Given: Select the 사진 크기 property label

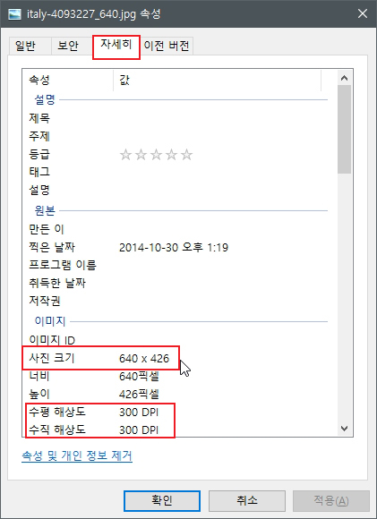Looking at the screenshot, I should coord(52,358).
